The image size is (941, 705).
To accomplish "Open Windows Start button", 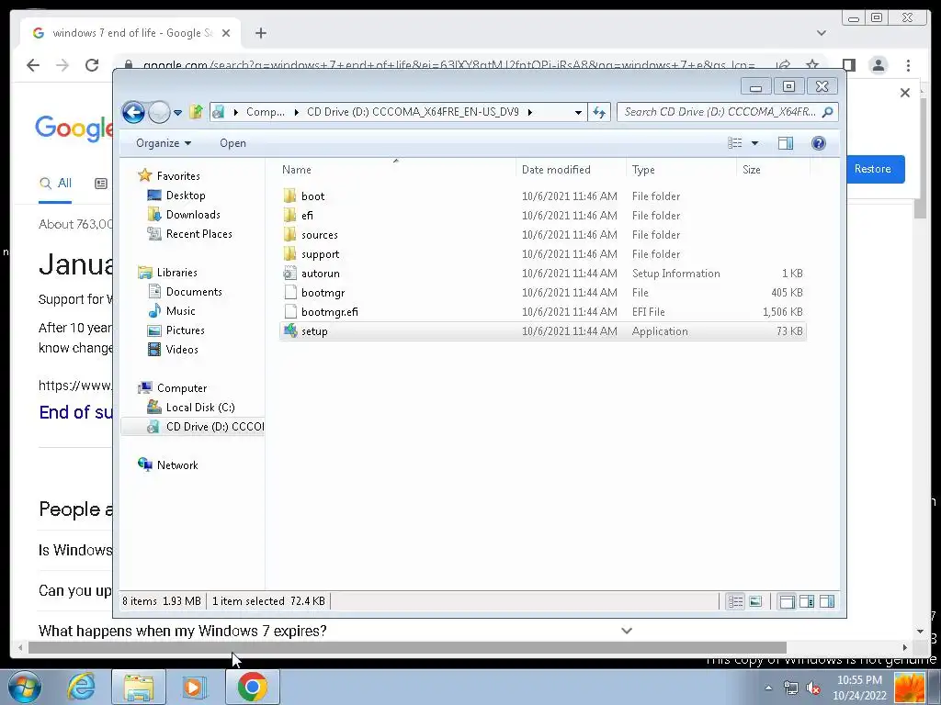I will (x=24, y=687).
